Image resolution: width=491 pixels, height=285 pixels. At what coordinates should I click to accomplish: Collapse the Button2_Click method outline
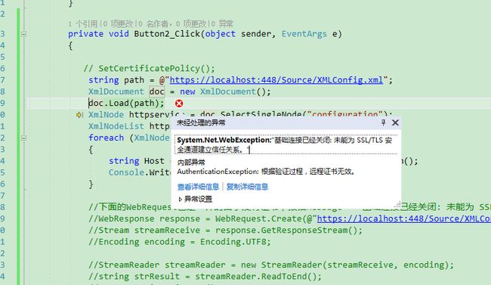pos(23,34)
